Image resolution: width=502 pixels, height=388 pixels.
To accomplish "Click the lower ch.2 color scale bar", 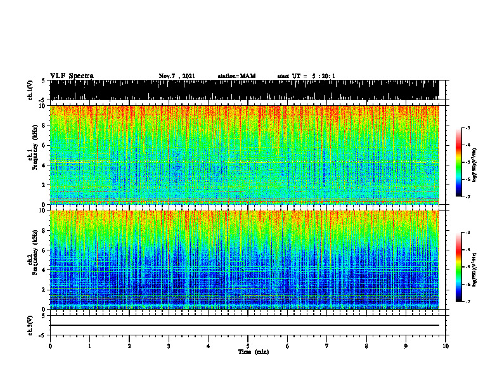I will pos(458,267).
